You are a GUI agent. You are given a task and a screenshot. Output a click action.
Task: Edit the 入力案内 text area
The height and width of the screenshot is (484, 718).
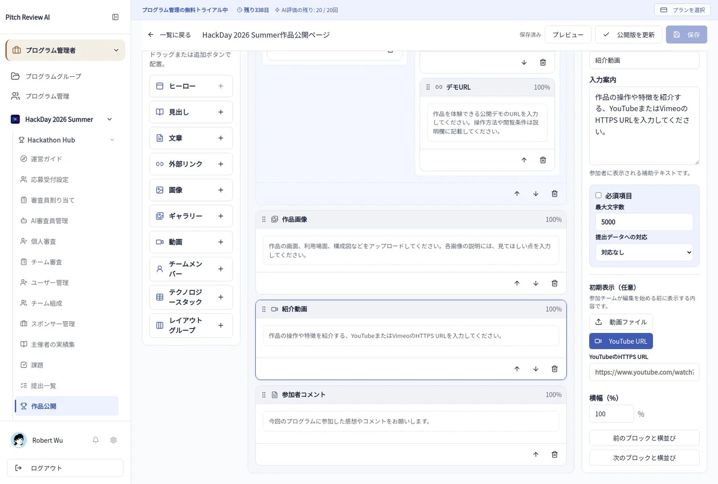644,126
